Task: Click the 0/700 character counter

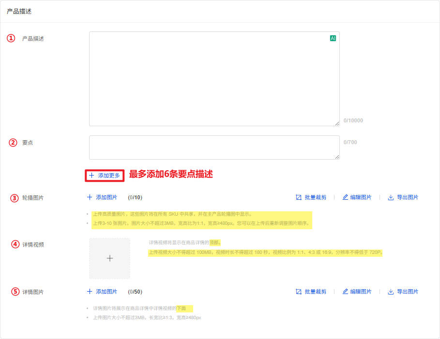Action: tap(350, 143)
